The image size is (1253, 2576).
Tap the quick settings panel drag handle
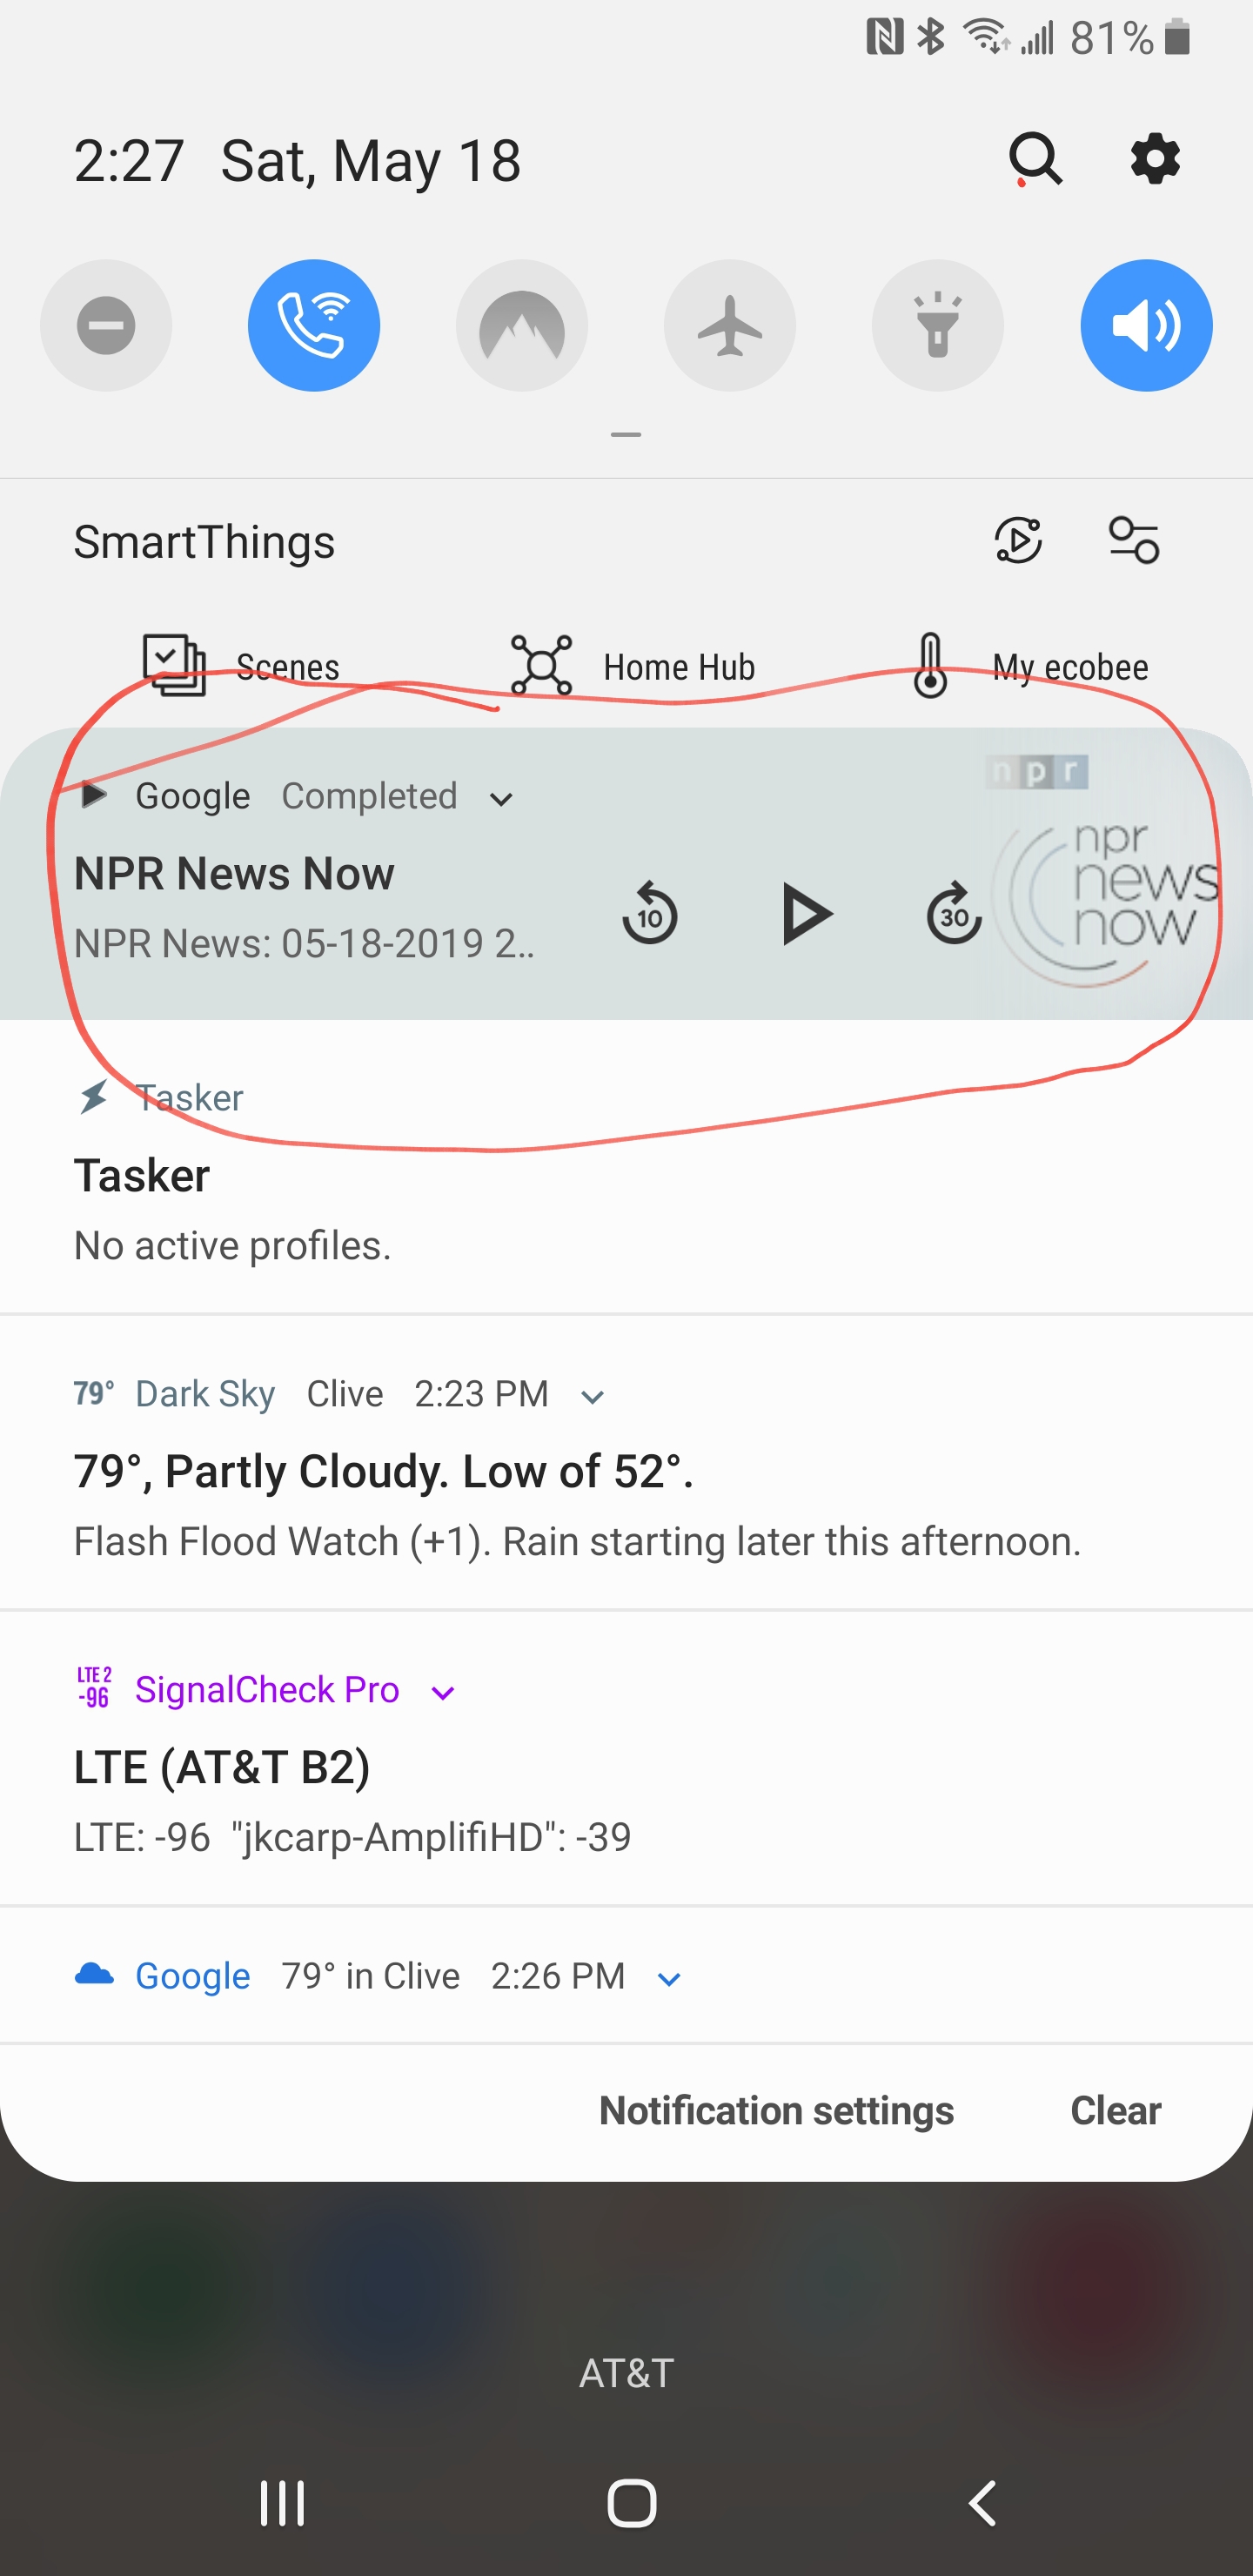pos(626,435)
